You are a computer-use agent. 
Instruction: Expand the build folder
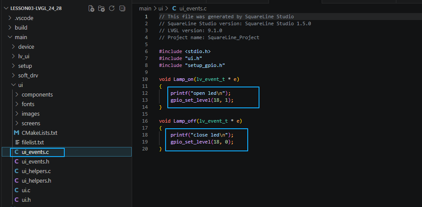[10, 27]
